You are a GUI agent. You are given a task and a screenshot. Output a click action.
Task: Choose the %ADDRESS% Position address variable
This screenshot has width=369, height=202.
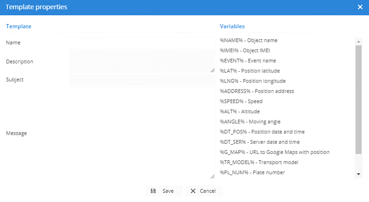[x=257, y=91]
